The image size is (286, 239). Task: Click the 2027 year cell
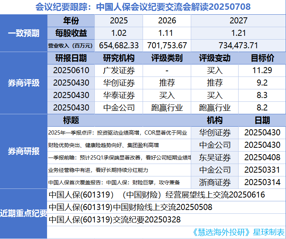[238, 21]
